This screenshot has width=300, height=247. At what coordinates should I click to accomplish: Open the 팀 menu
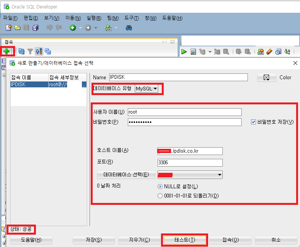113,18
